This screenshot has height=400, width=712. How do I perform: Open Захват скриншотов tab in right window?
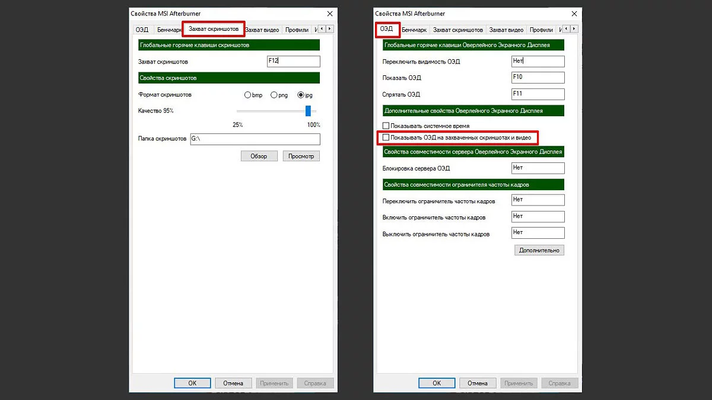(457, 30)
